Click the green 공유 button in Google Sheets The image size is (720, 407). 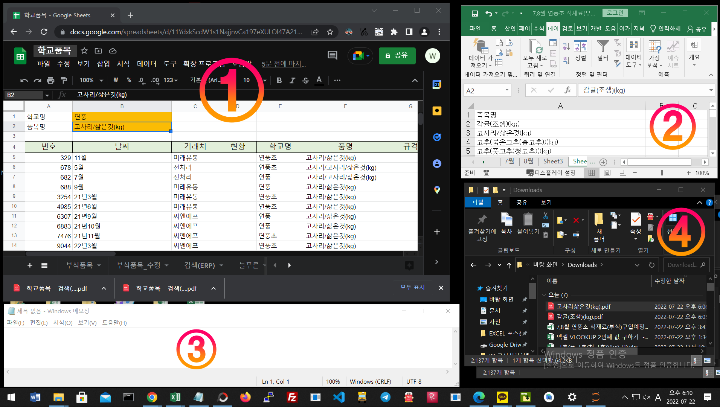[397, 56]
